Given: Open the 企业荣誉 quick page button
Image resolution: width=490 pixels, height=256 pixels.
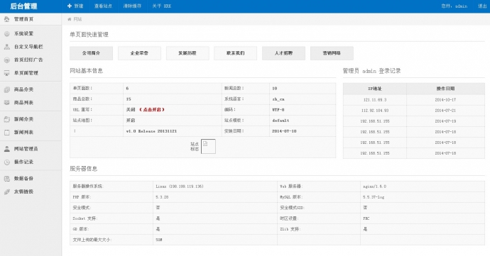Looking at the screenshot, I should point(139,53).
